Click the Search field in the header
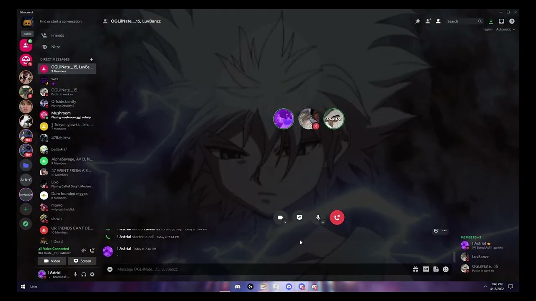 (x=464, y=21)
